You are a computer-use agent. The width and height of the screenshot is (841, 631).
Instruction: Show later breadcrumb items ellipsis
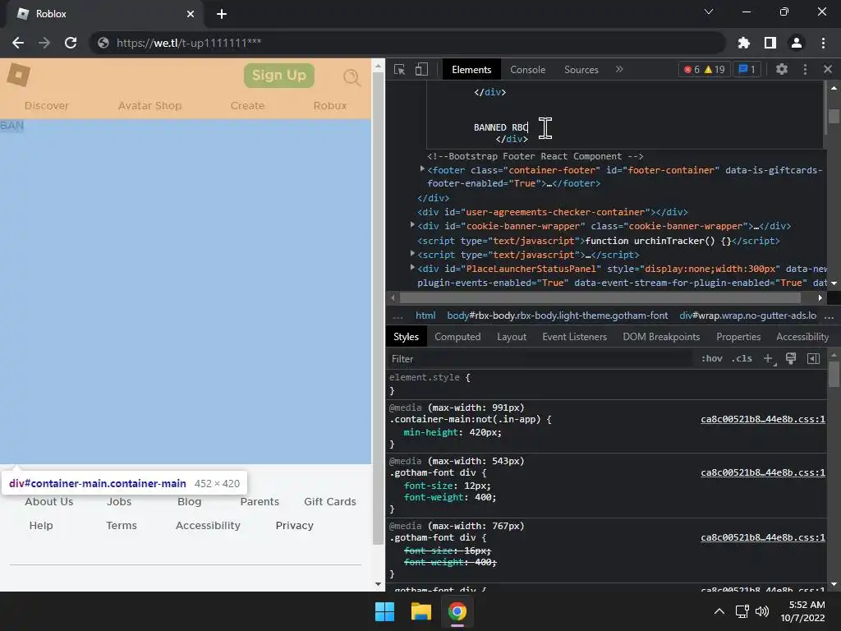click(829, 315)
